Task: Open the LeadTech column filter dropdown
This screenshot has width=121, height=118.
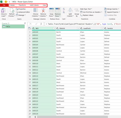Action: pos(102,28)
